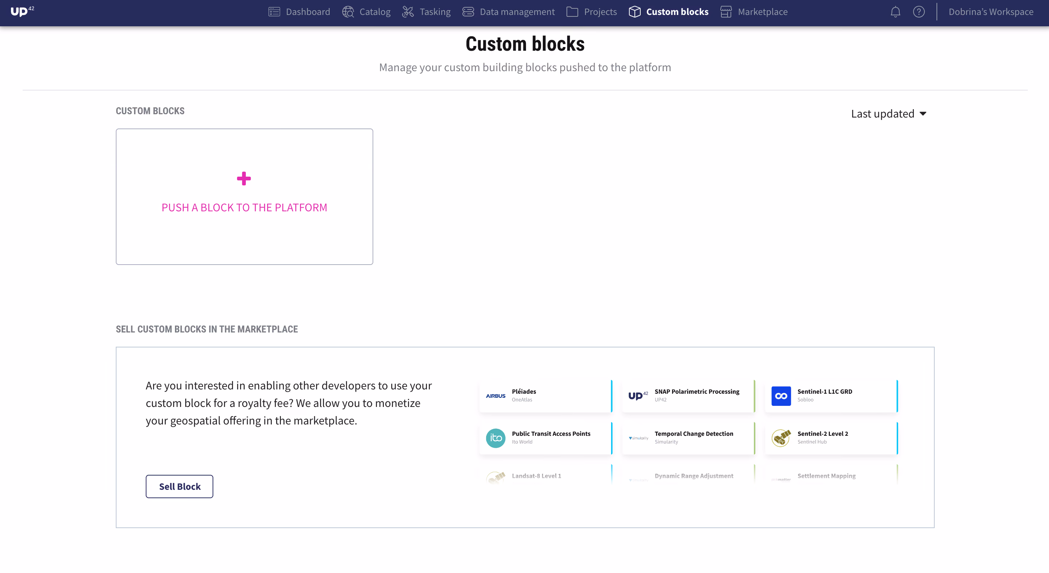1049x573 pixels.
Task: Click the CUSTOM BLOCKS section heading
Action: click(150, 111)
